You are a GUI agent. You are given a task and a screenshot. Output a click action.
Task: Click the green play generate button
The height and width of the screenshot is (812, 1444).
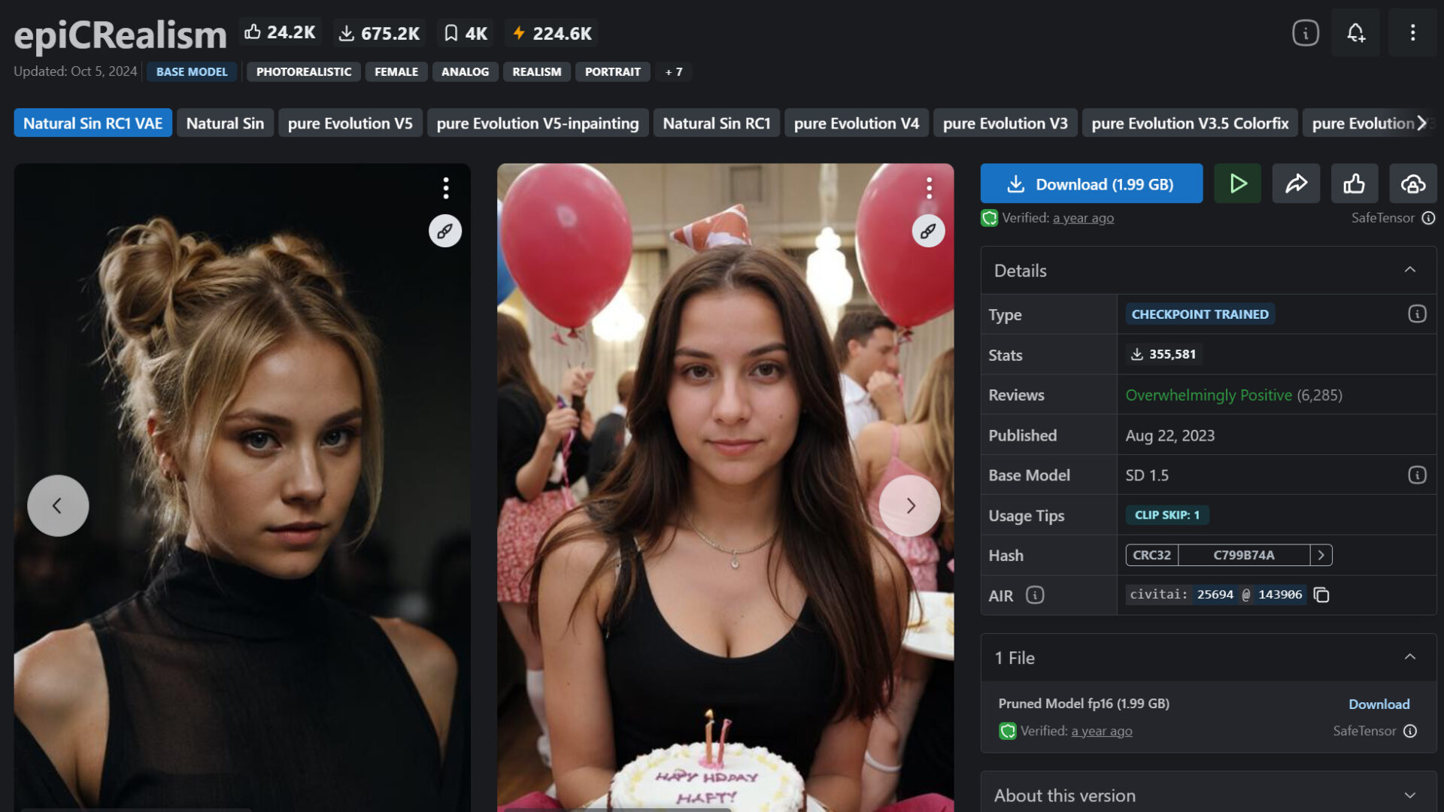click(1237, 183)
